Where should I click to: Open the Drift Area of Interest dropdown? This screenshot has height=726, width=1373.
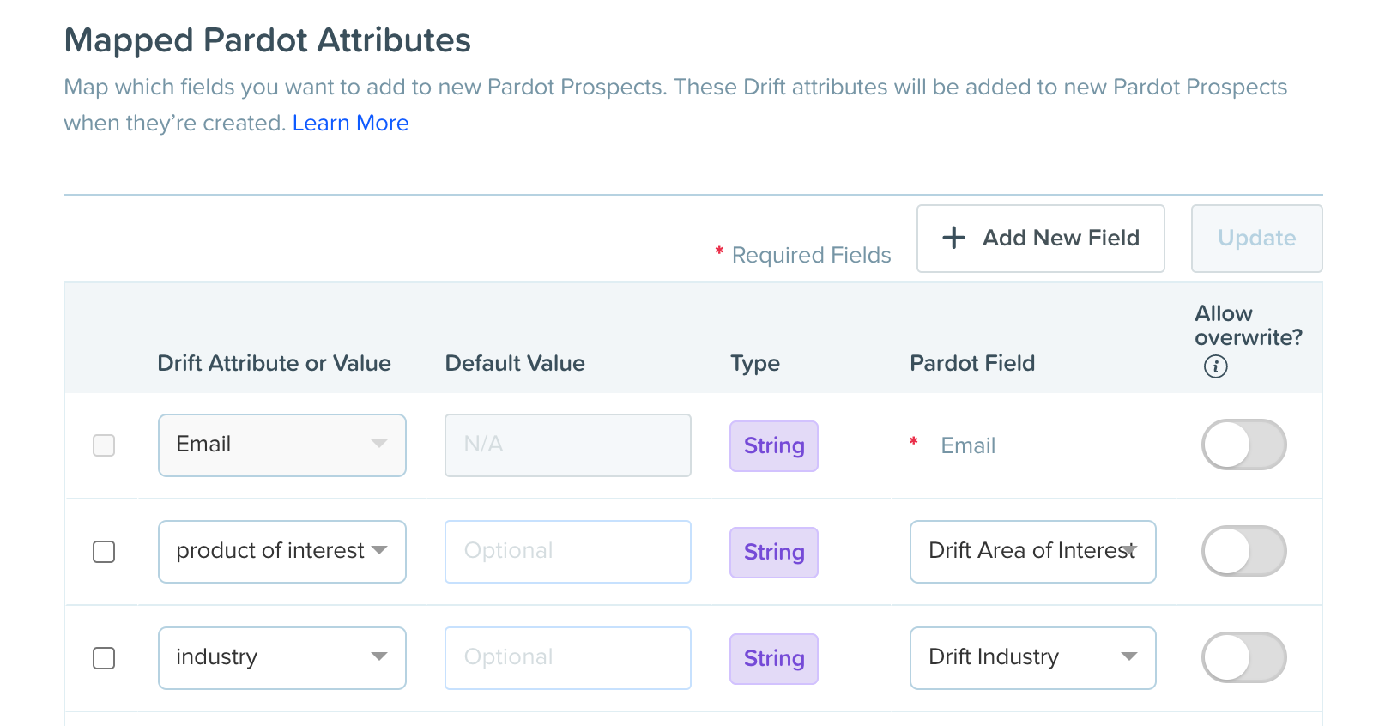(x=1033, y=552)
